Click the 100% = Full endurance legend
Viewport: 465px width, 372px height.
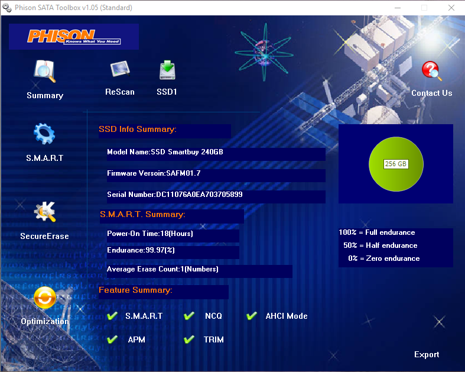click(x=377, y=232)
